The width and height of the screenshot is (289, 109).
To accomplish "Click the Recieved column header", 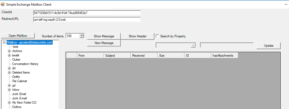I will tap(144, 55).
